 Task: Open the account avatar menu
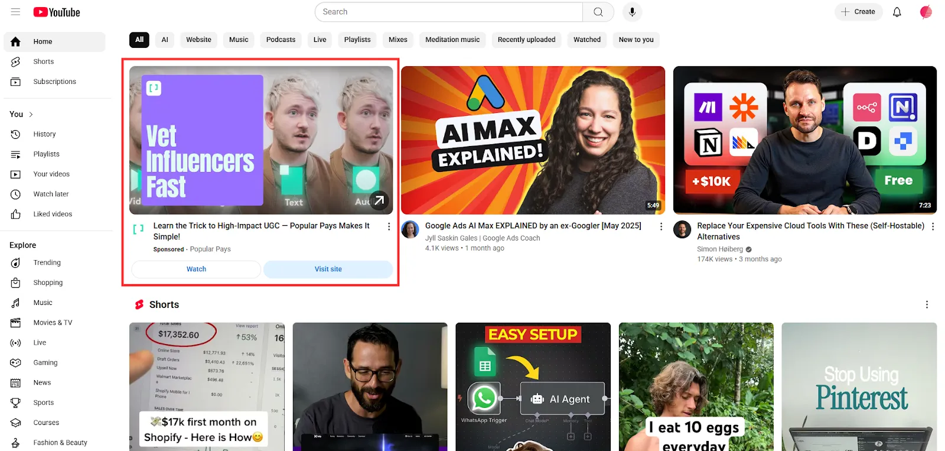click(926, 12)
